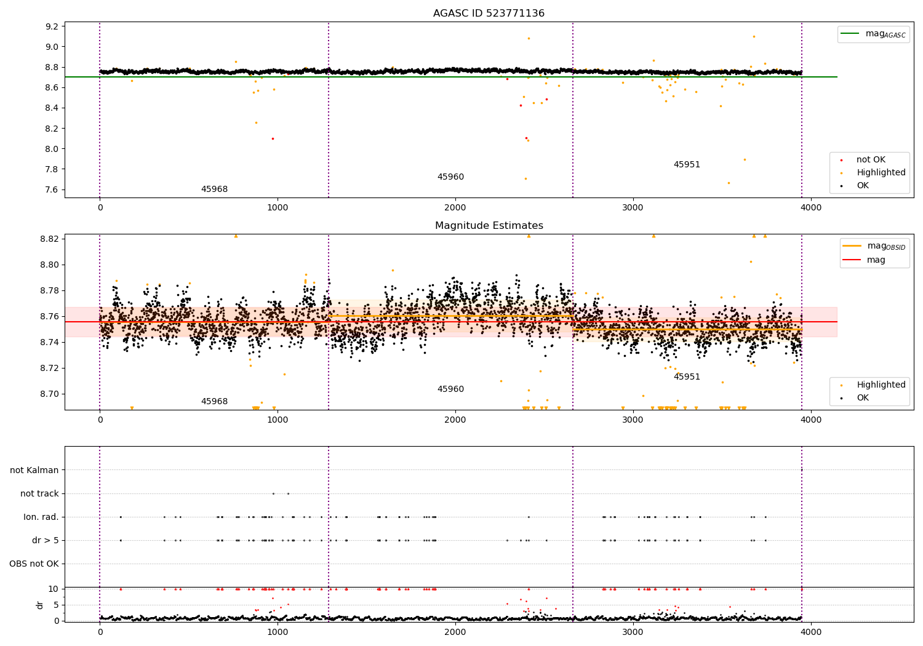Screen dimensions: 923x646
Task: Select 'Highlighted' entry in Magnitude Estimates legend
Action: click(x=881, y=385)
